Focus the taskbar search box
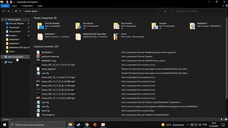This screenshot has height=128, width=228. [37, 125]
